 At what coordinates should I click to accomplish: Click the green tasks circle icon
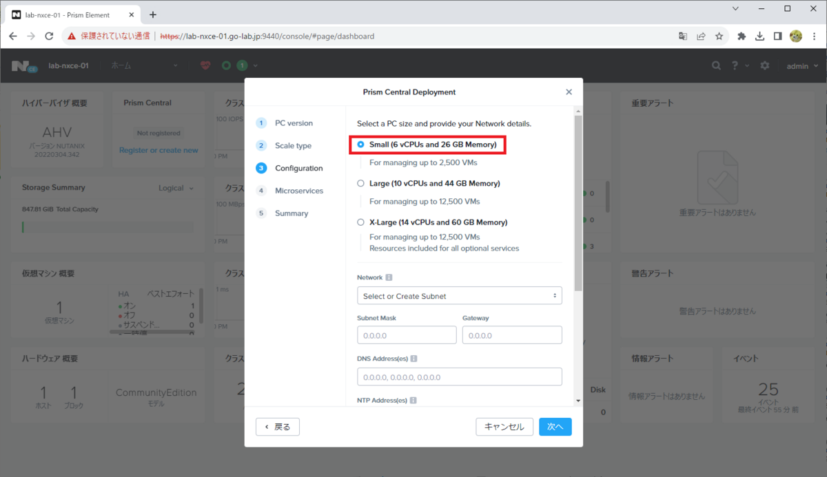coord(226,65)
